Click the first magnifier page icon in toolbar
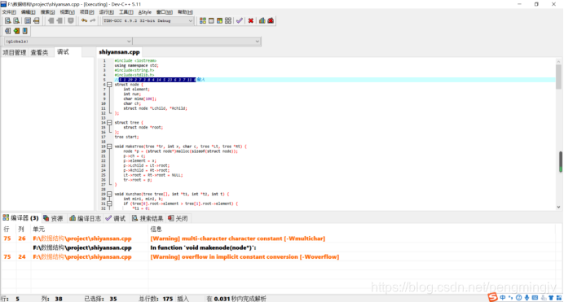Viewport: 564px width, 302px height. click(x=7, y=21)
